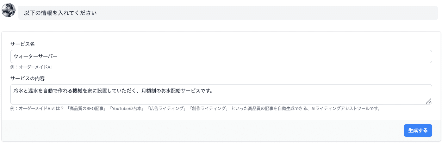448x148 pixels.
Task: Click the サービスの内容 label
Action: [x=27, y=78]
